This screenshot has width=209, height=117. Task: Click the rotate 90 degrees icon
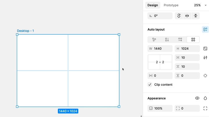point(179,16)
